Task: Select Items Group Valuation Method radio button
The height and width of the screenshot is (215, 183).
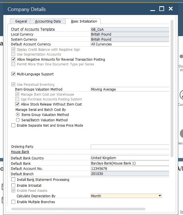Action: tap(18, 115)
